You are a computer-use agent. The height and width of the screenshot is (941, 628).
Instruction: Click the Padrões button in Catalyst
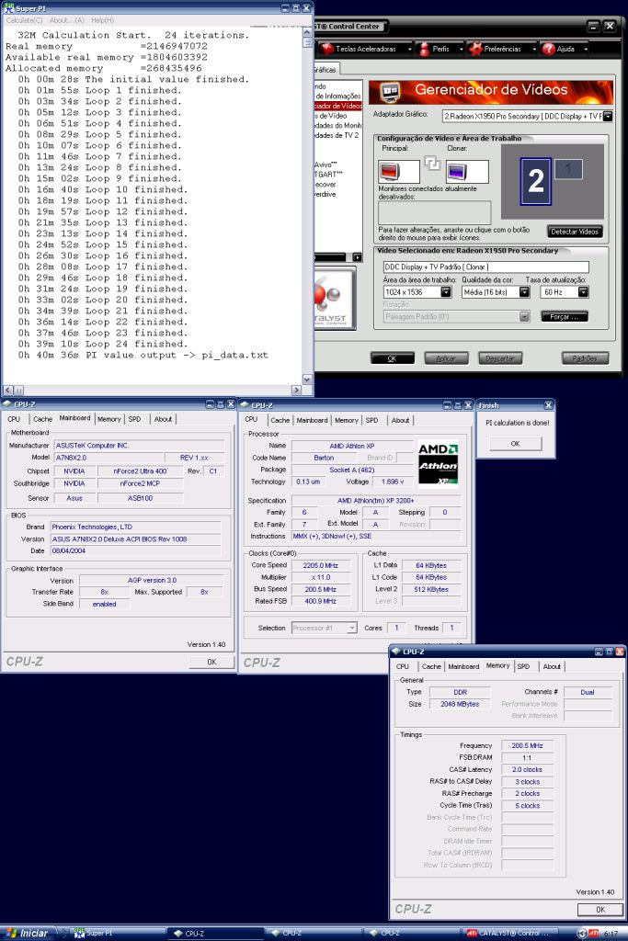tap(585, 358)
